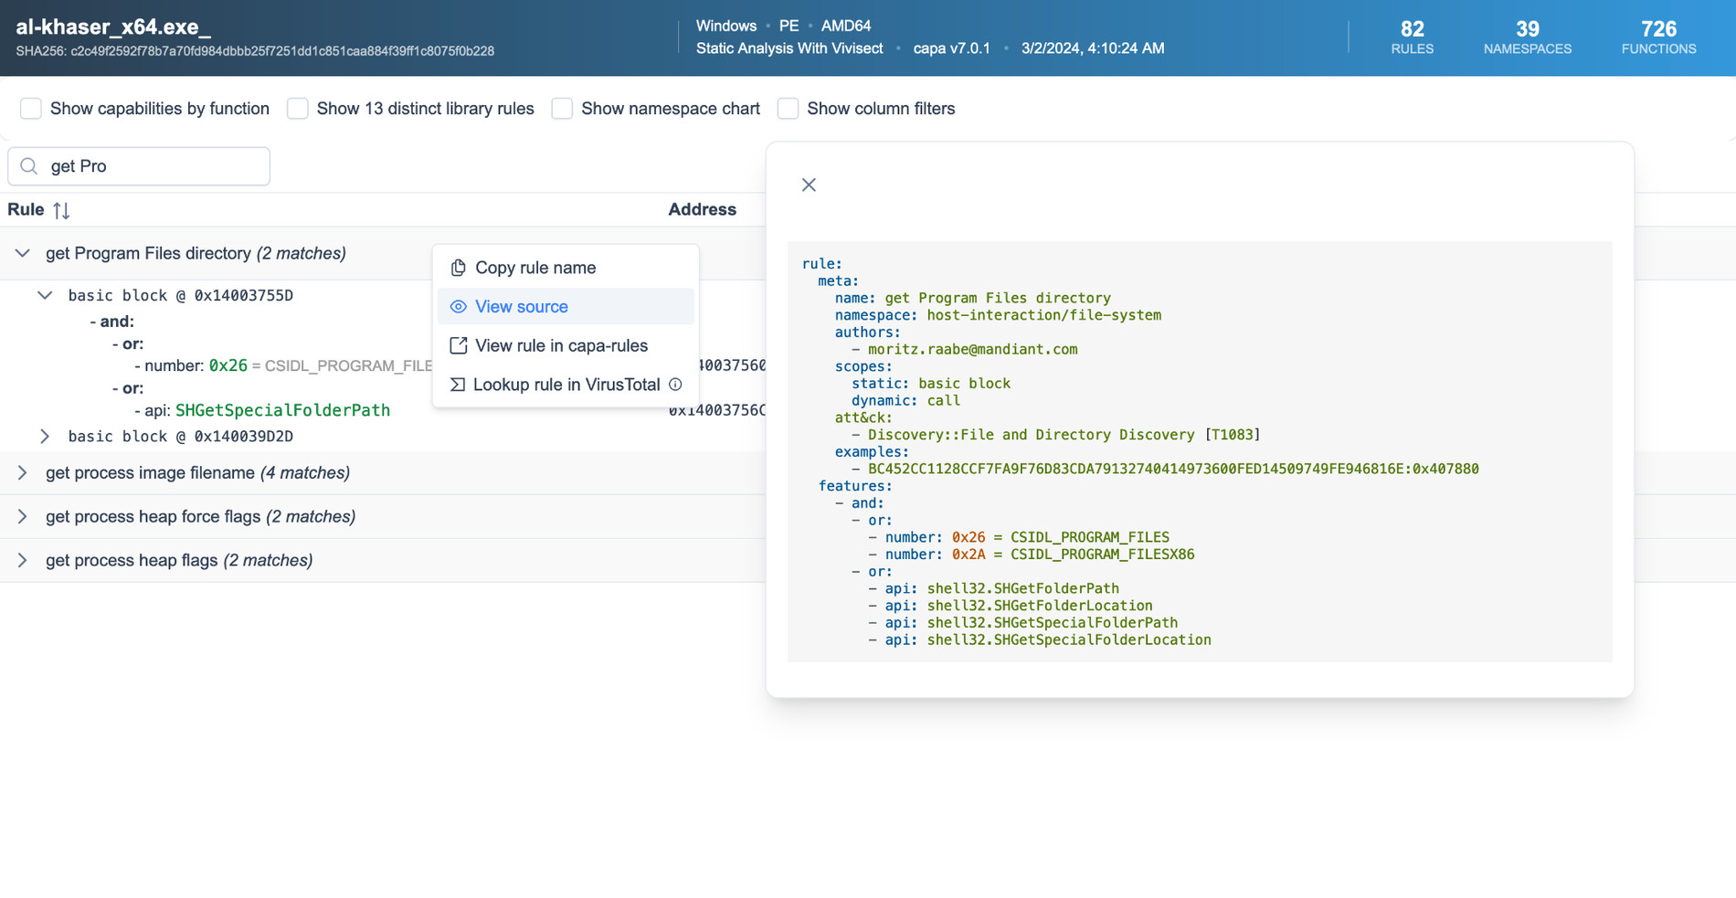Click get process heap force flags text

pyautogui.click(x=200, y=516)
